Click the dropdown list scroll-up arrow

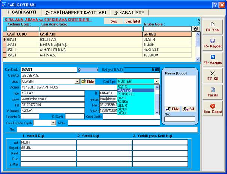157,87
